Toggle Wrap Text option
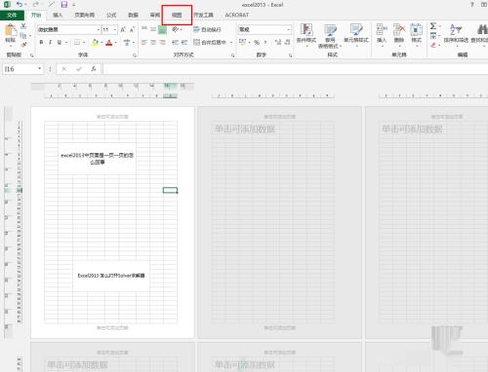Image resolution: width=488 pixels, height=372 pixels. [207, 29]
